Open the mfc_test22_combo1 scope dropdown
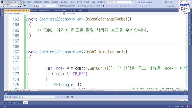Screen dimensions: 192x108 tap(34, 13)
